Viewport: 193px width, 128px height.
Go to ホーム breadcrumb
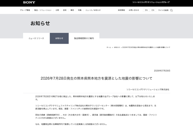[x=109, y=47]
